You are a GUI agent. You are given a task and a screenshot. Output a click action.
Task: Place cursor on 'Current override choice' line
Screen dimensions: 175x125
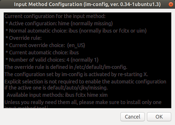[x=45, y=45]
